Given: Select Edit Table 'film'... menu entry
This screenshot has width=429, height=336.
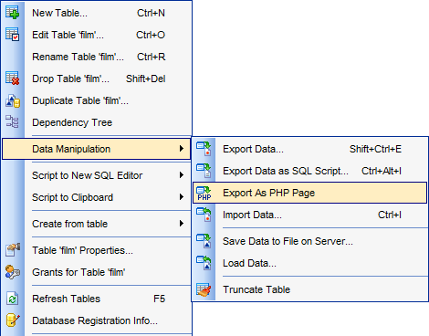Looking at the screenshot, I should pyautogui.click(x=97, y=35).
